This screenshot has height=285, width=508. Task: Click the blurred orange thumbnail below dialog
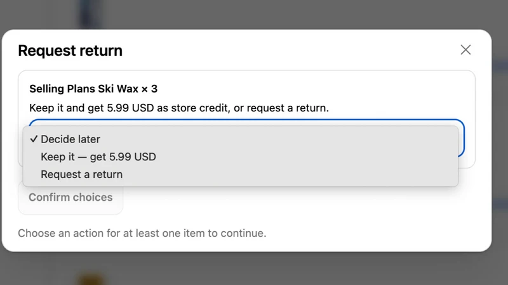91,279
